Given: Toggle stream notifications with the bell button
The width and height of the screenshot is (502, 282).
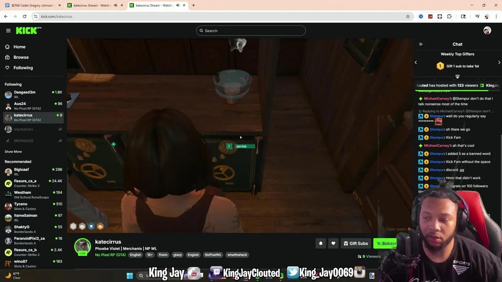Looking at the screenshot, I should [x=320, y=243].
